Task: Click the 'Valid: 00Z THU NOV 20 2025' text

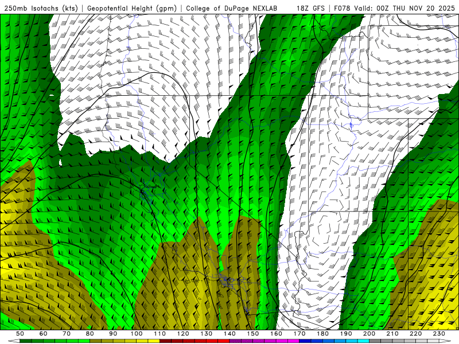Action: point(404,9)
